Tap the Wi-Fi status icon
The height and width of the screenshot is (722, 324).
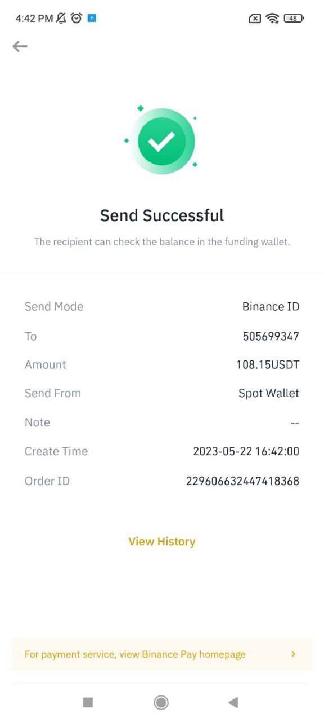point(273,18)
